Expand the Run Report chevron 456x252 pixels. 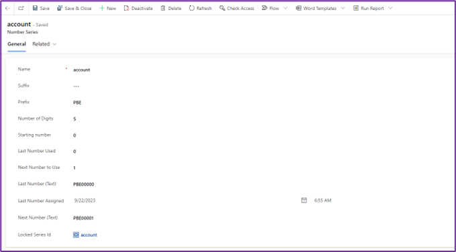point(390,8)
